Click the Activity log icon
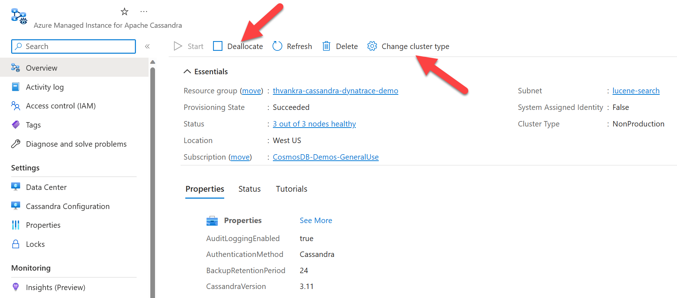Viewport: 677px width, 298px height. (16, 87)
